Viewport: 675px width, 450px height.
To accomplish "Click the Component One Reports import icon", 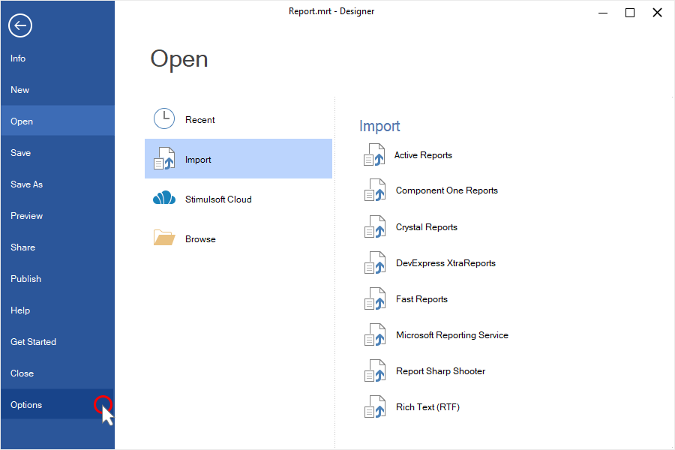I will 375,190.
